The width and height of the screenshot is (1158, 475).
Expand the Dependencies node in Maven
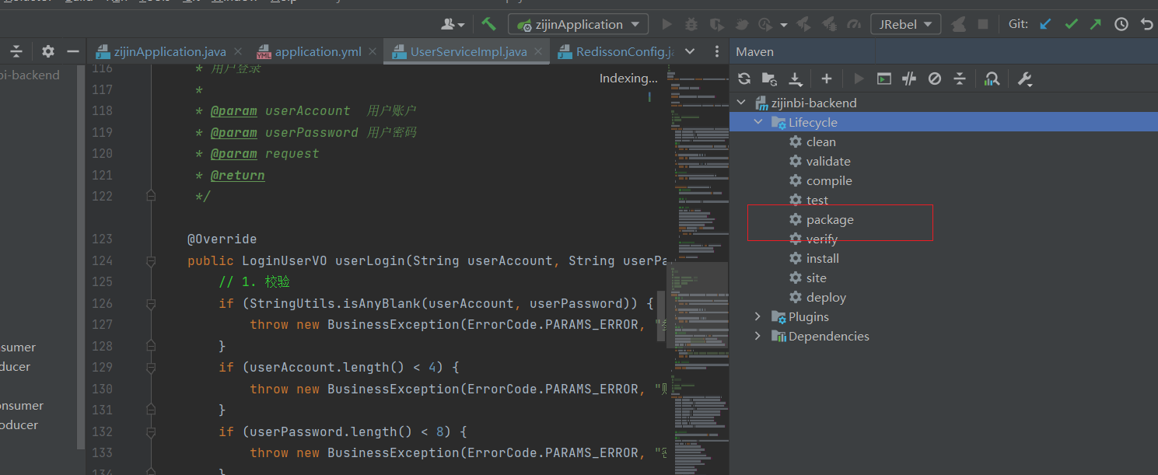pyautogui.click(x=758, y=336)
